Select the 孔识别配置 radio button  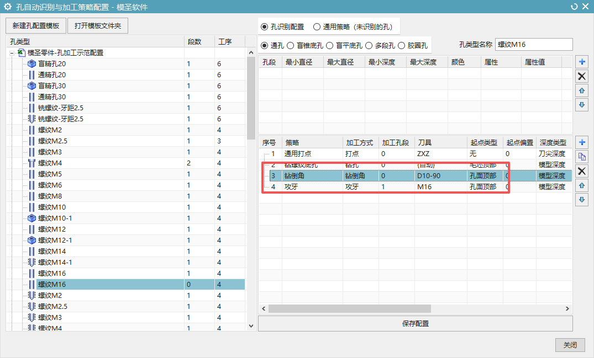[x=265, y=27]
